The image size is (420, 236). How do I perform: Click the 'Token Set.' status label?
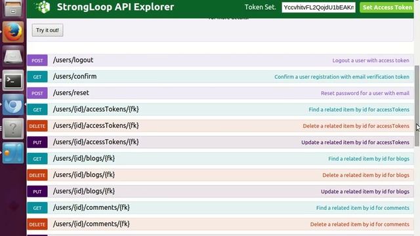(x=260, y=7)
